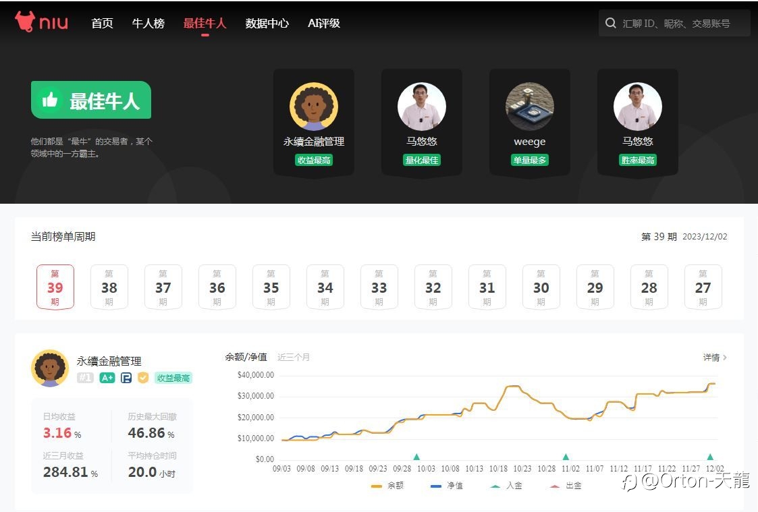Click the A+ rating badge
This screenshot has height=512, width=758.
[107, 378]
